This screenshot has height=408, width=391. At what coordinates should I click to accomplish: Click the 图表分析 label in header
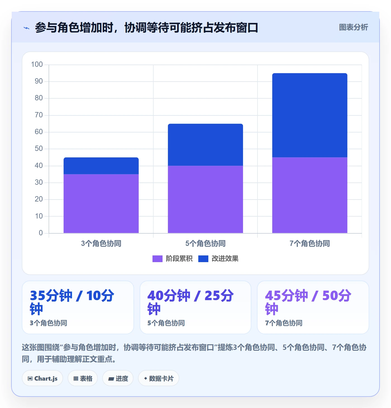353,27
